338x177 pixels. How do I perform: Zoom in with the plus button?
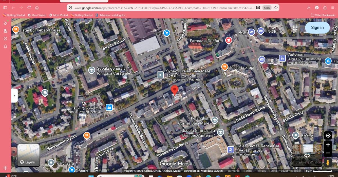point(328,145)
